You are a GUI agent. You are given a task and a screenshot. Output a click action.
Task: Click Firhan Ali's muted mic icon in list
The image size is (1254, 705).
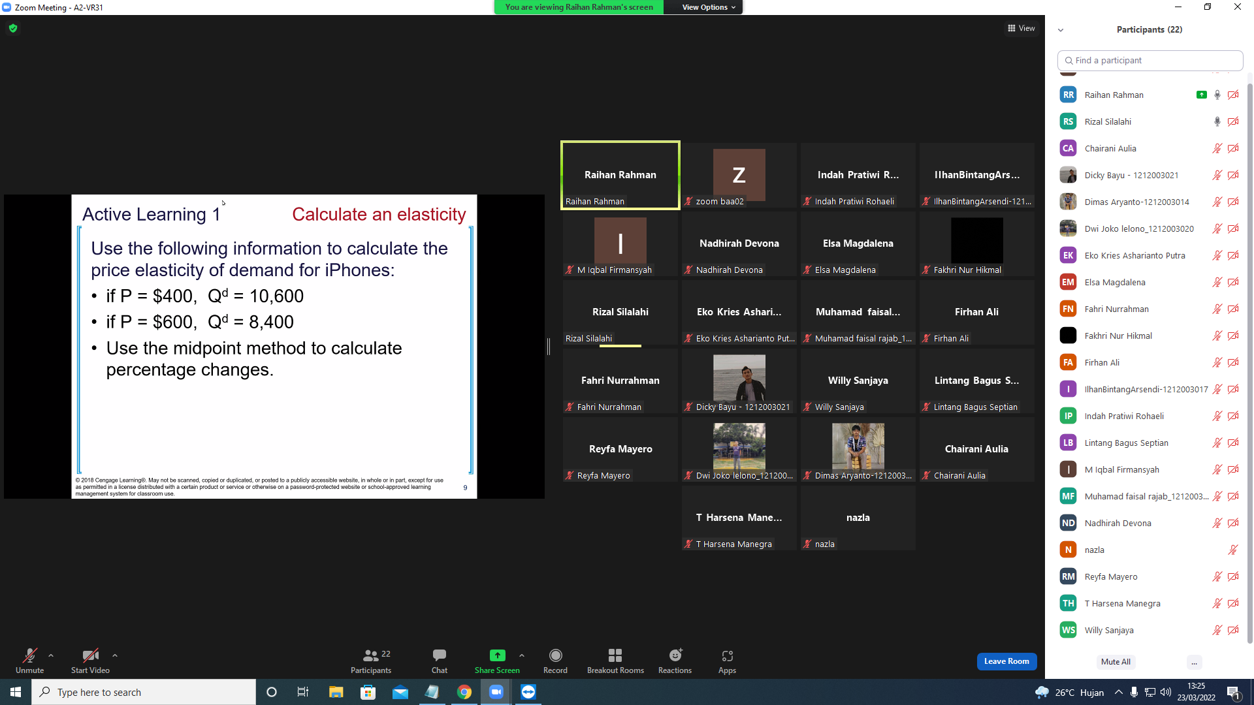[x=1217, y=362]
